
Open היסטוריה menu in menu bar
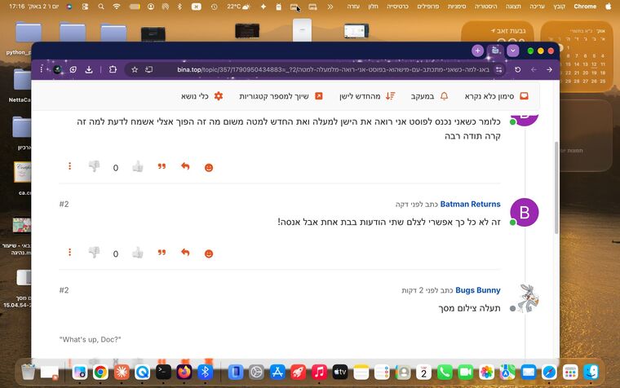(485, 7)
